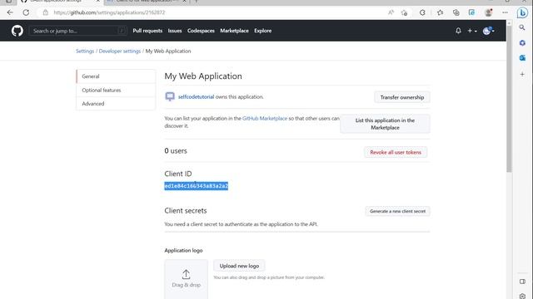Select the Optional features sidebar tab

click(x=116, y=91)
